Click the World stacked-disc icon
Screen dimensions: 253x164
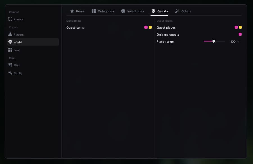click(10, 42)
